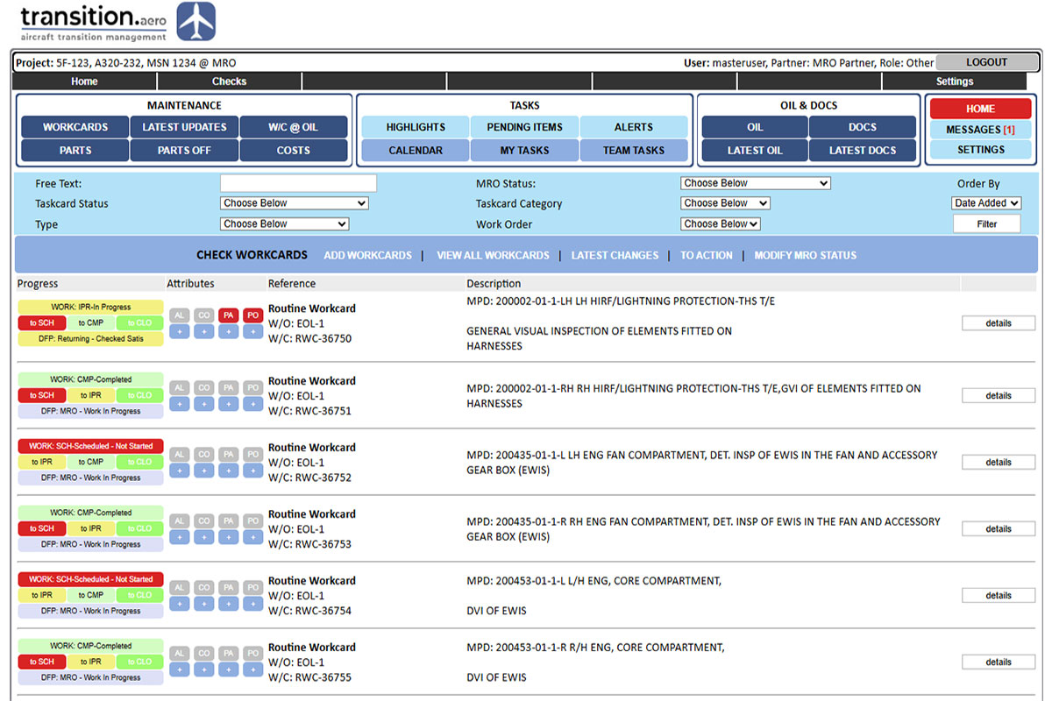1052x701 pixels.
Task: Open details for workcard RWC-36752
Action: tap(999, 463)
